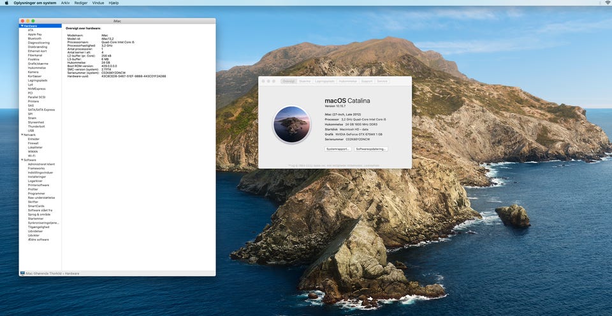This screenshot has height=316, width=612.
Task: Select Styreenhed in the sidebar
Action: (36, 122)
